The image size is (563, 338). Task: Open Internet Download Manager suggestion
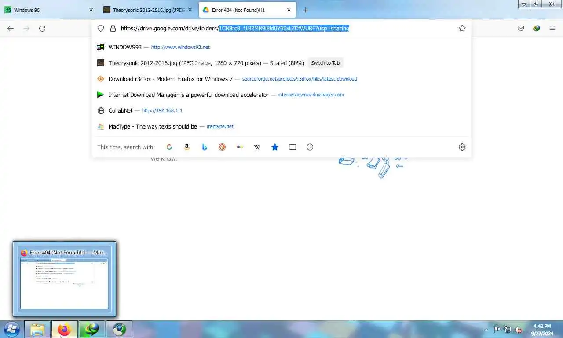point(281,95)
